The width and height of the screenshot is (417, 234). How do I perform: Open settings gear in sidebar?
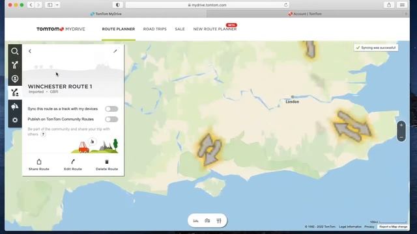click(x=15, y=120)
